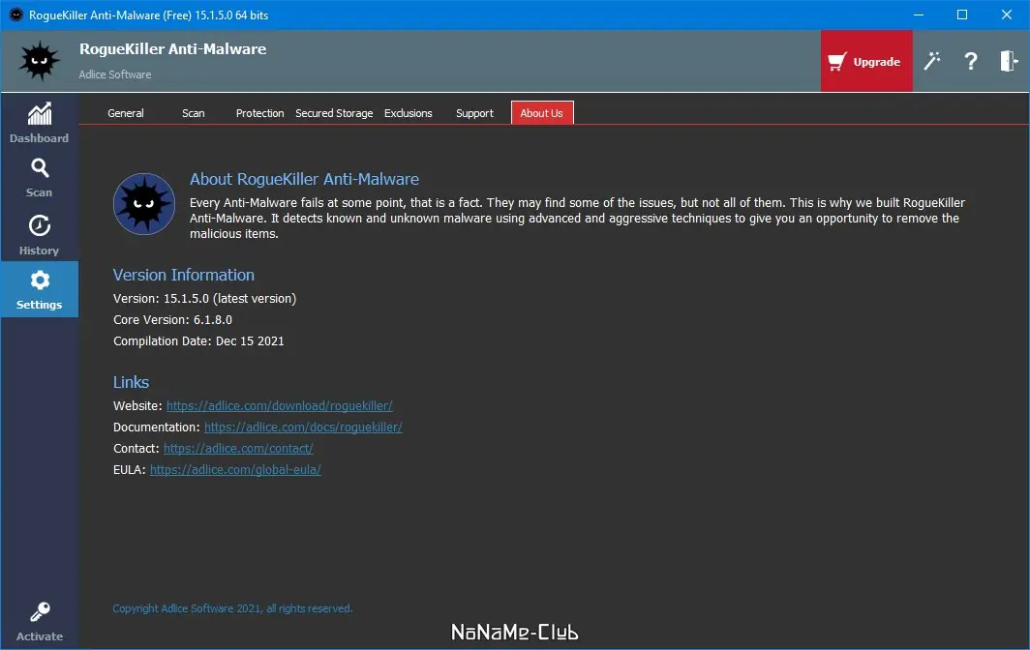
Task: Open the Scan page from sidebar
Action: [40, 177]
